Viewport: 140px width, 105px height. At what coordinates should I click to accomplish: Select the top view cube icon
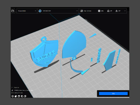coord(19,96)
